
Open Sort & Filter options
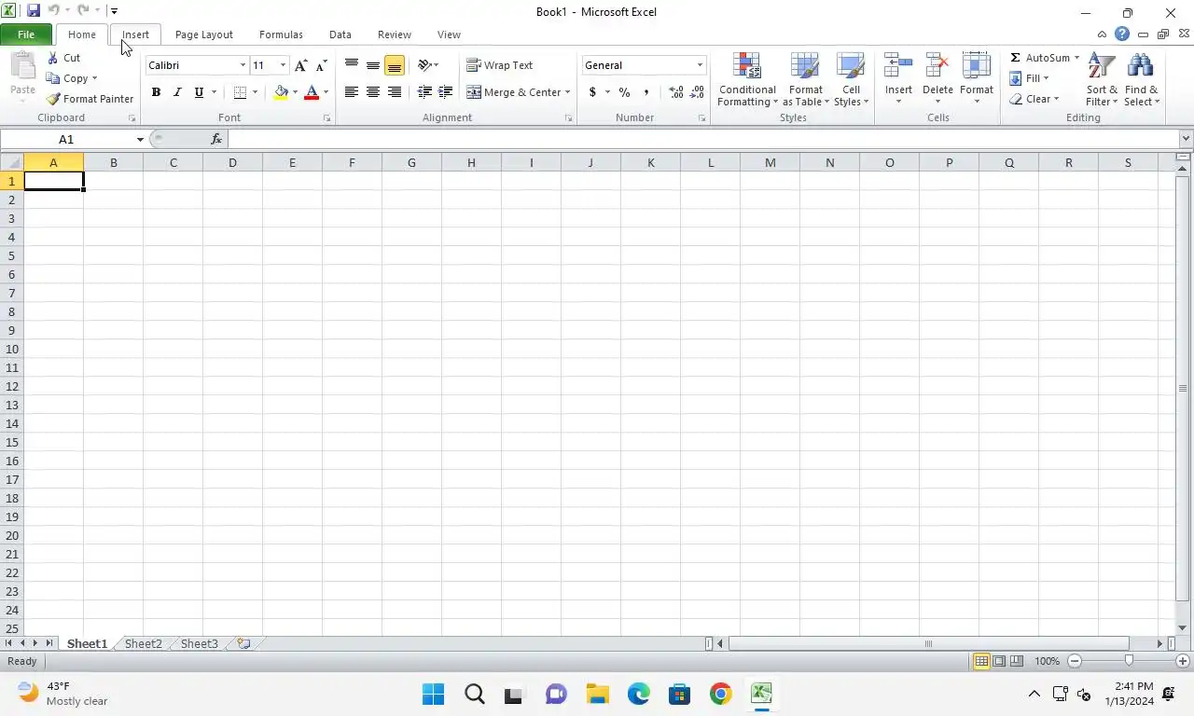1102,80
